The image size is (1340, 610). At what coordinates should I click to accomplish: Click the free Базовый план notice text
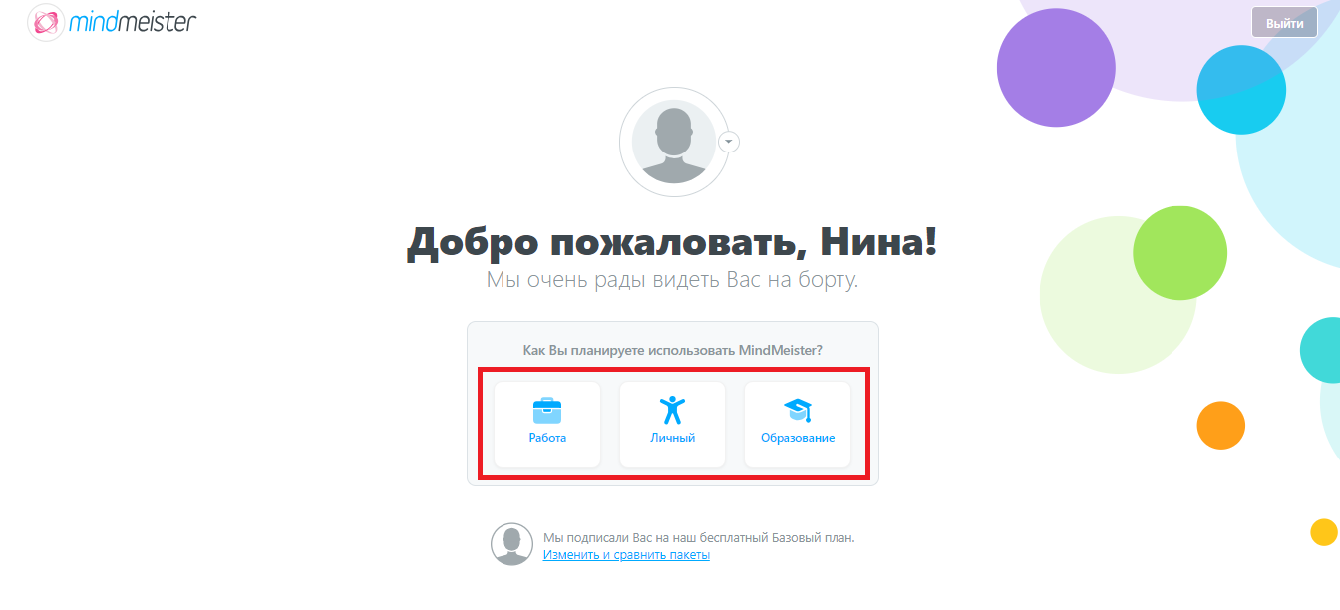[699, 537]
